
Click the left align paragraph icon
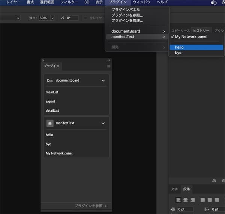coord(178,200)
